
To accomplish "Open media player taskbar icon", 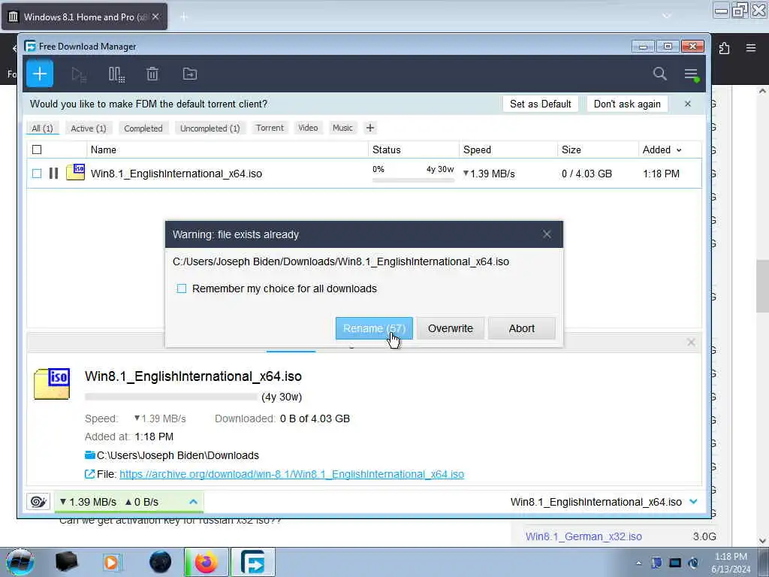I will [x=111, y=562].
